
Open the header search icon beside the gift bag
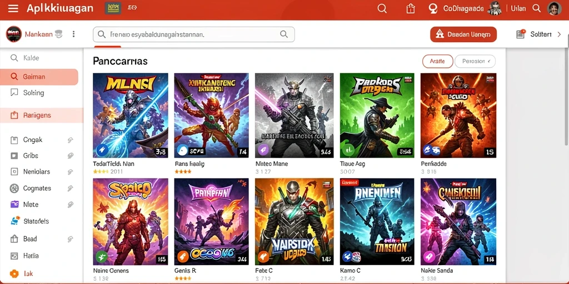(x=382, y=8)
